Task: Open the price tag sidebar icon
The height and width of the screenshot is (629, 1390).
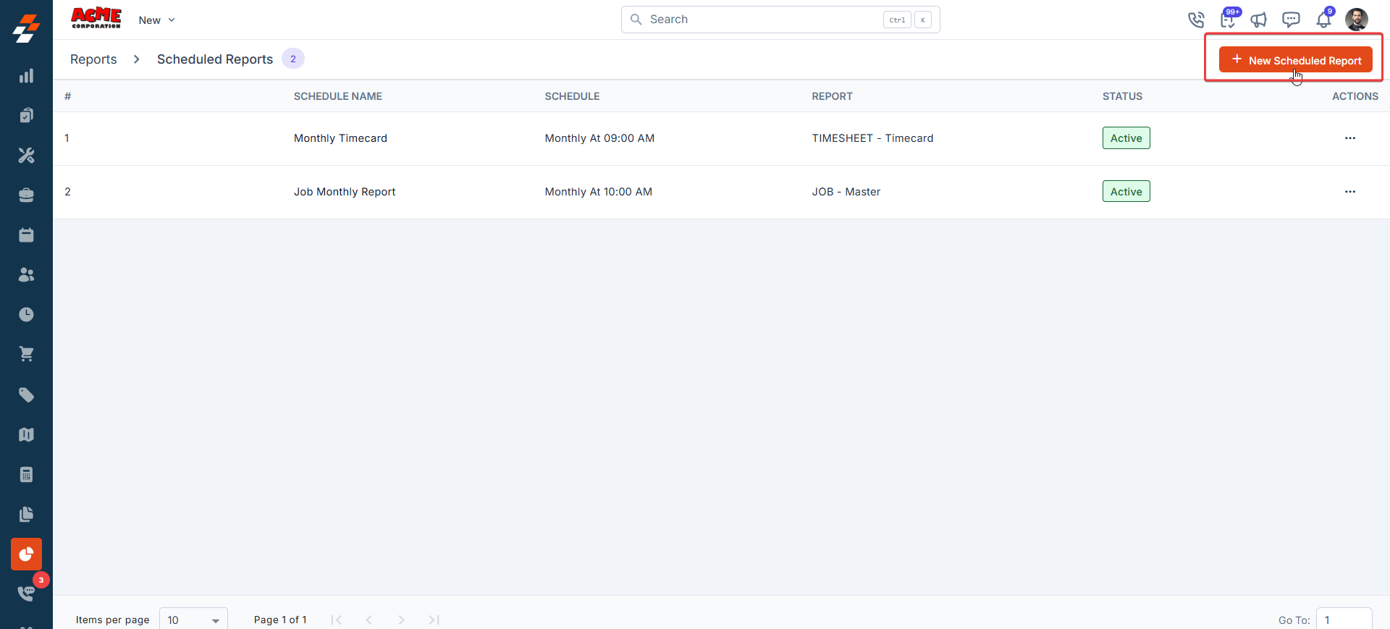Action: (26, 395)
